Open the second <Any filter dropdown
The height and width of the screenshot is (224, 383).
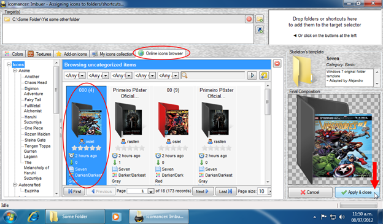tap(106, 75)
